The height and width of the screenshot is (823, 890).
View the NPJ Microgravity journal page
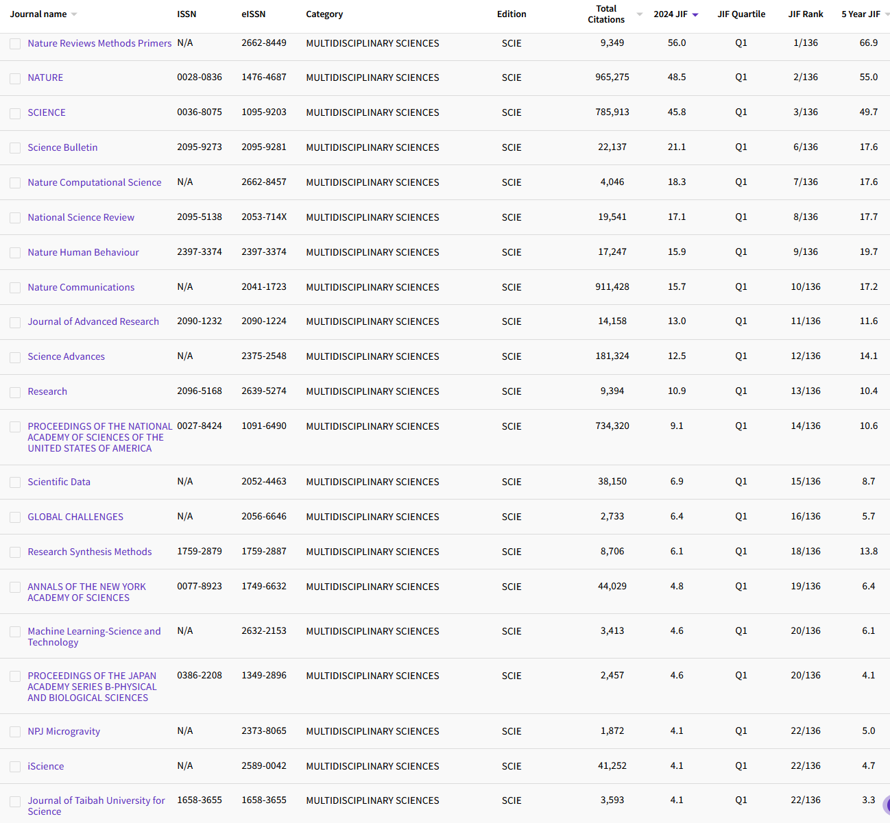(x=64, y=731)
